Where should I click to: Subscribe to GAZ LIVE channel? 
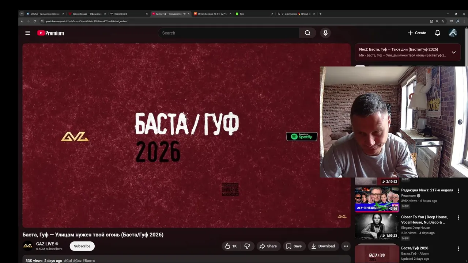tap(82, 246)
